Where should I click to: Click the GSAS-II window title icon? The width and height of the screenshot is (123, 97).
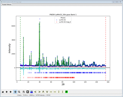pyautogui.click(x=2, y=2)
